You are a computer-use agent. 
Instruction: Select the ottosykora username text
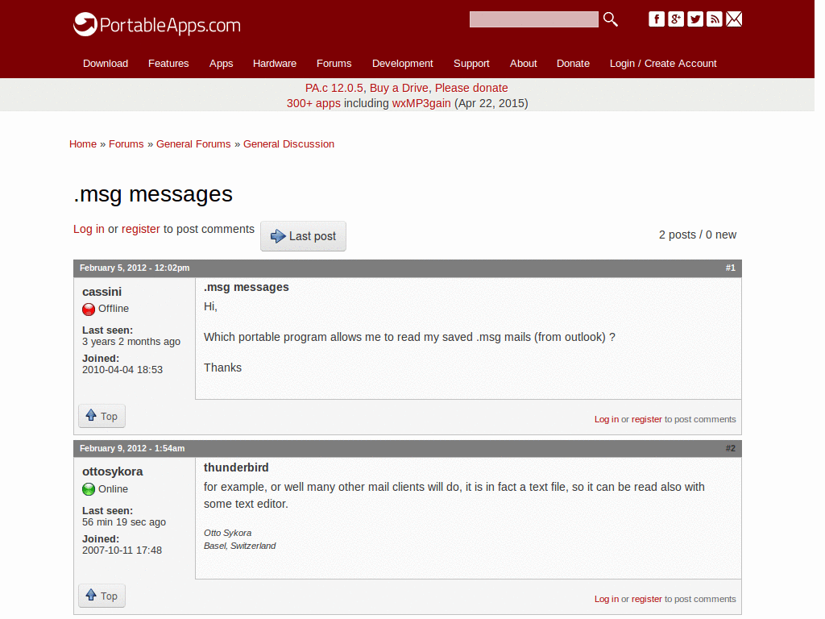tap(113, 472)
